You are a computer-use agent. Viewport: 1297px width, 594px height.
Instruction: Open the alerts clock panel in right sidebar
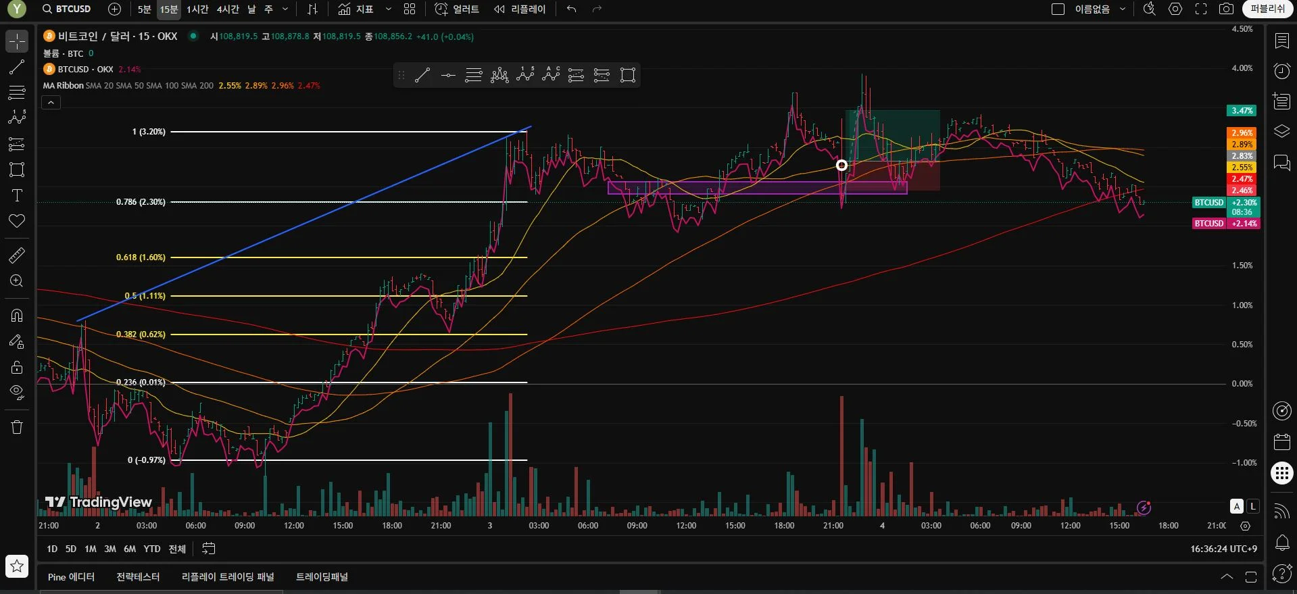pos(1281,71)
